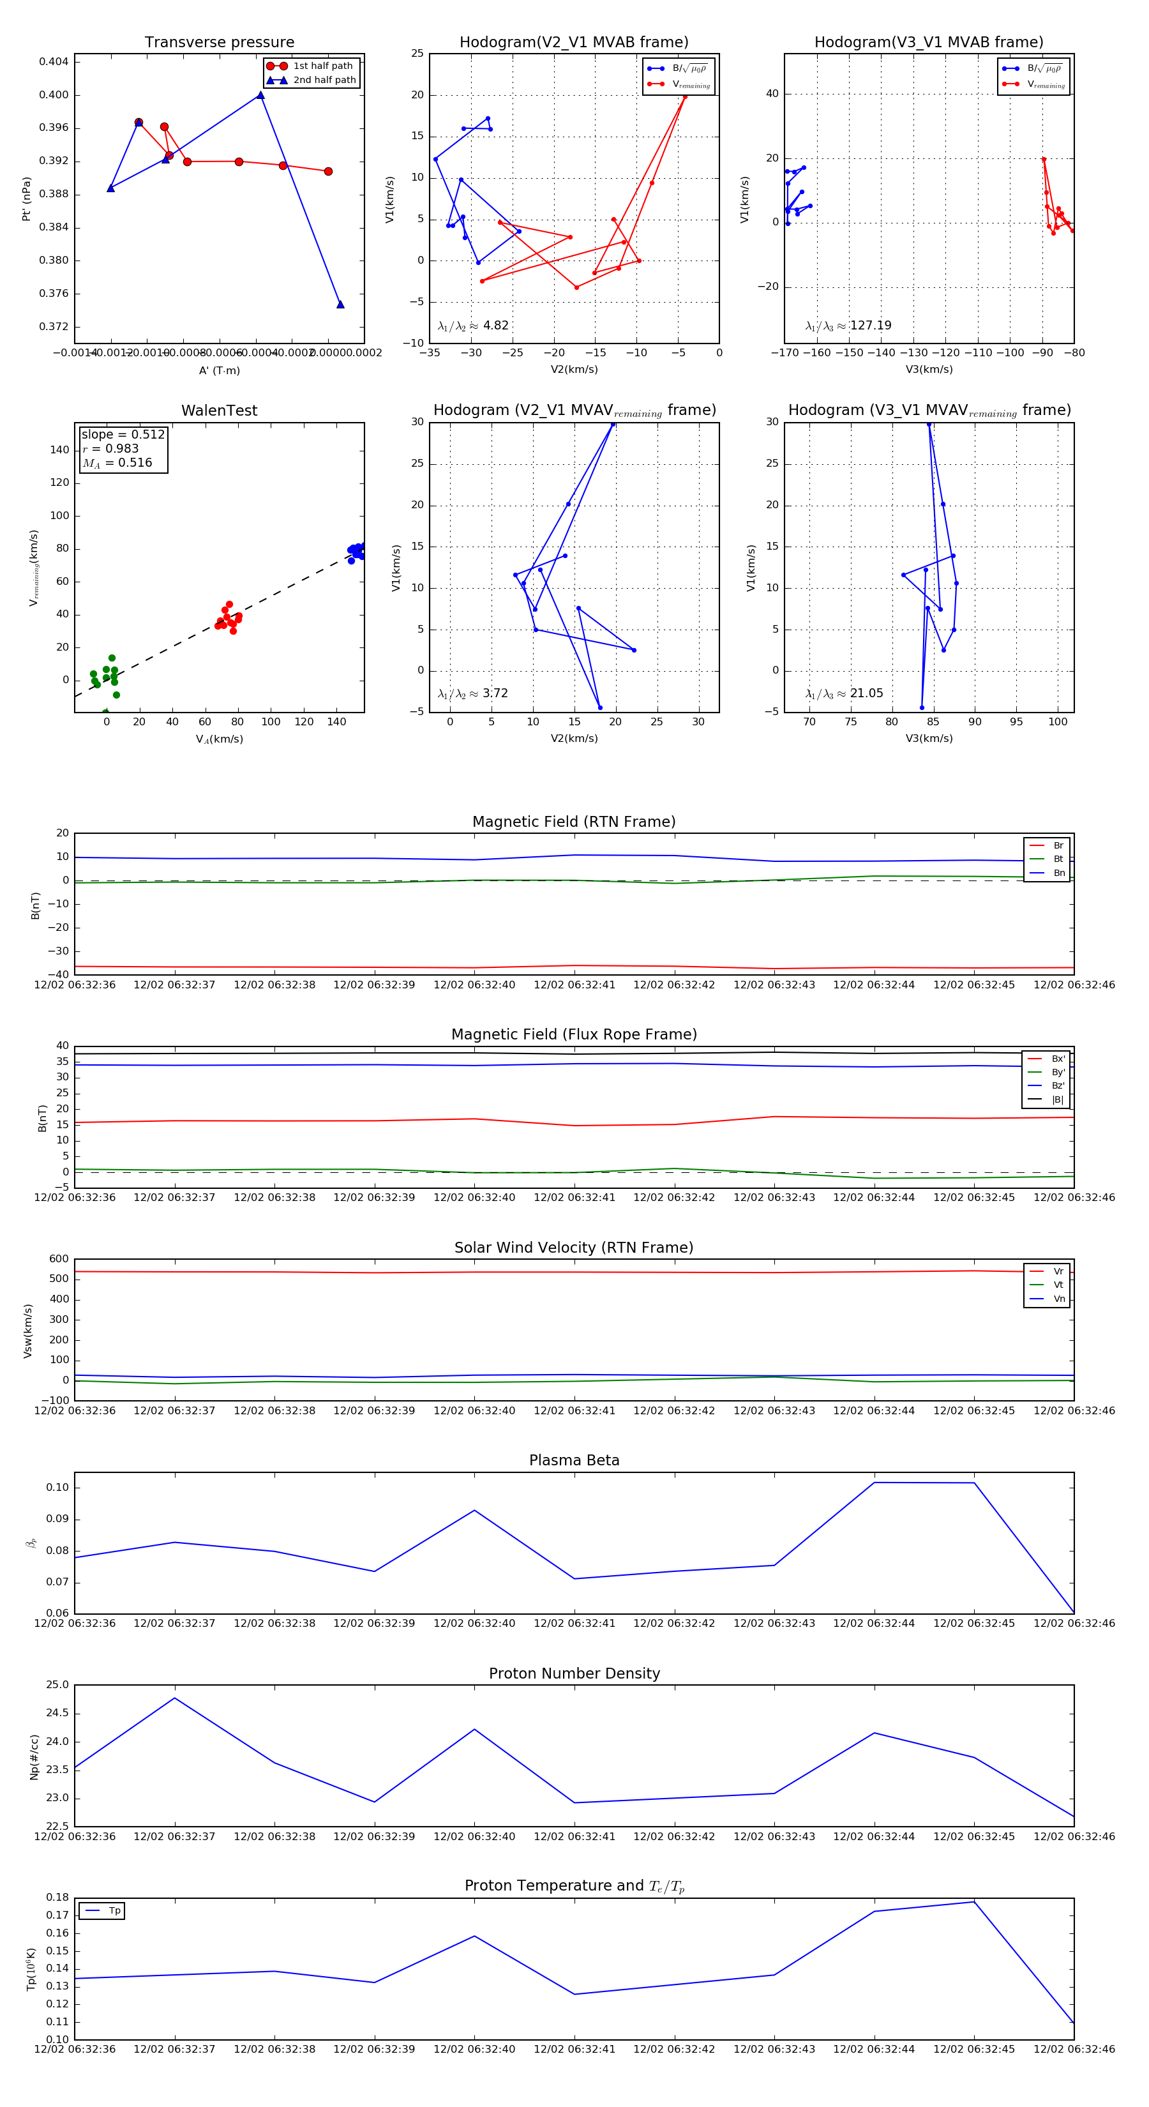Select '2nd half path' legend entry

(311, 80)
